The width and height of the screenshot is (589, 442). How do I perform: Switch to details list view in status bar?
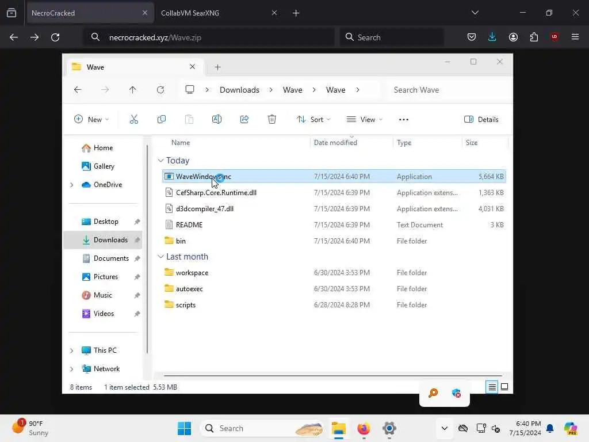point(492,387)
